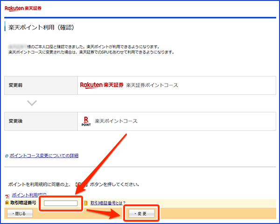This screenshot has width=280, height=224.
Task: Open the ポイント利用規約 PDF link
Action: tap(29, 195)
